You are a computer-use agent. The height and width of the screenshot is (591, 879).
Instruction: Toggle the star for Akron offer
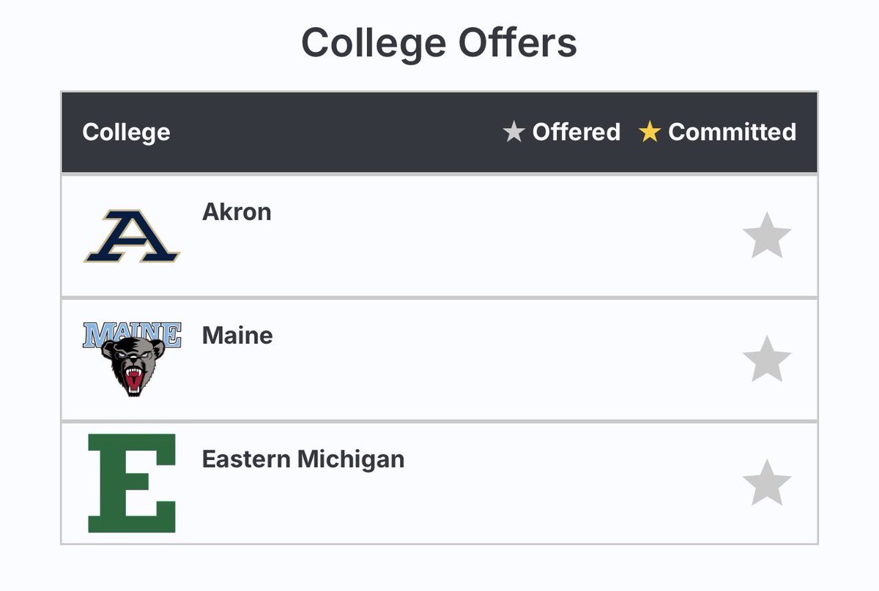[766, 236]
